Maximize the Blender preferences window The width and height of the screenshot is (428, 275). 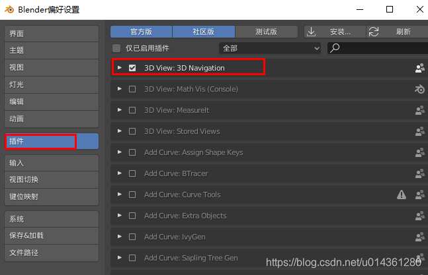[x=390, y=9]
